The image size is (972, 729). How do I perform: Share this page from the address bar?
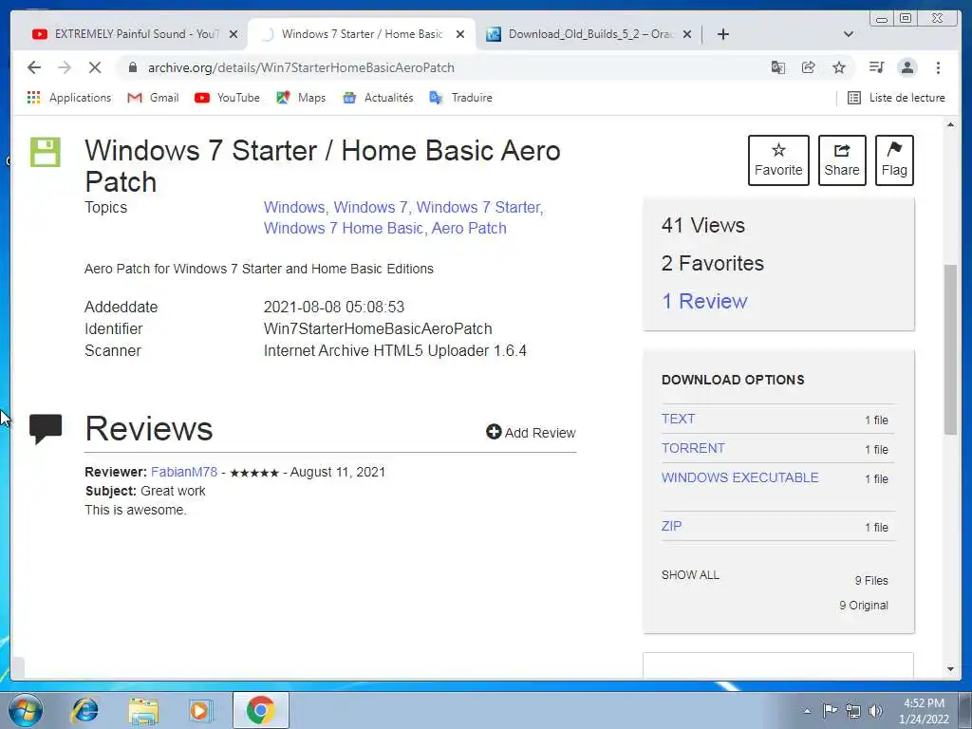[x=809, y=67]
